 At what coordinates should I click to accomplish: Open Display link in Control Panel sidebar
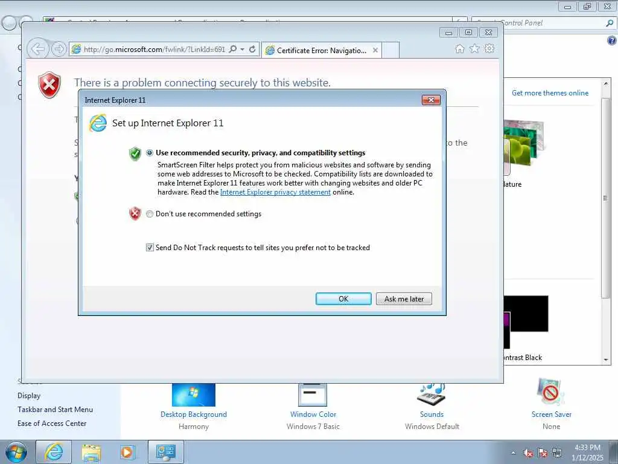(x=29, y=395)
